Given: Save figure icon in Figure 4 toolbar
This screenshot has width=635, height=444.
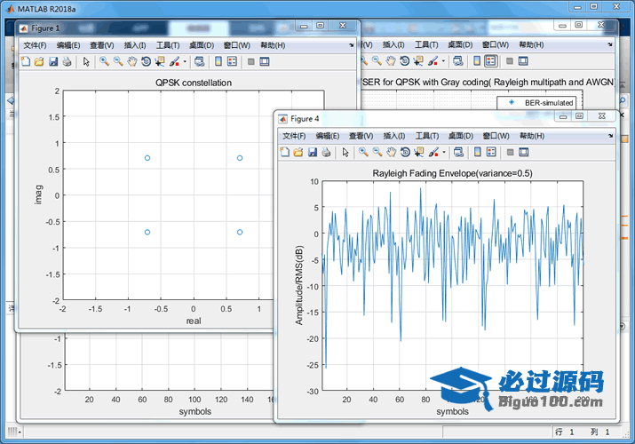Looking at the screenshot, I should tap(313, 152).
